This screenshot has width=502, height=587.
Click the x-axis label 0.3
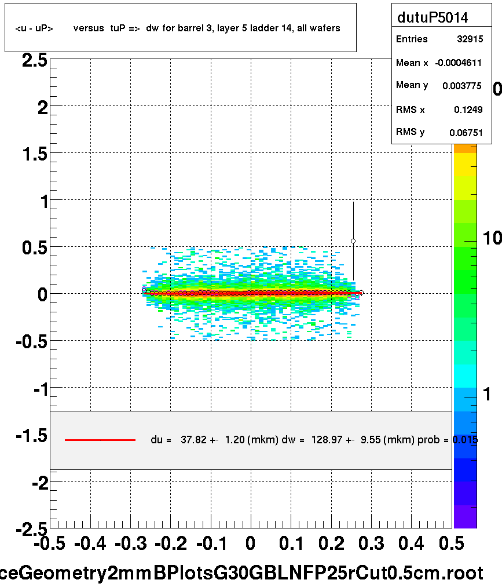[371, 543]
